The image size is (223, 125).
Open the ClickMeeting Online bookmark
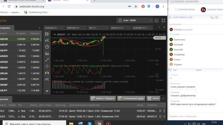[x=37, y=12]
